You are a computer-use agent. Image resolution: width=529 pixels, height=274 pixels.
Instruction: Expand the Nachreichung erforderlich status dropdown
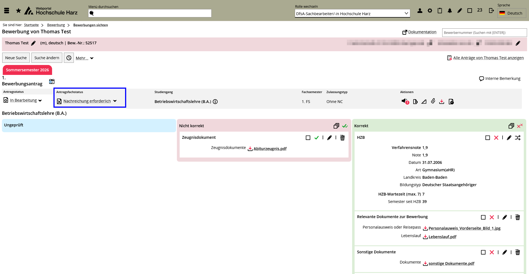pyautogui.click(x=115, y=101)
